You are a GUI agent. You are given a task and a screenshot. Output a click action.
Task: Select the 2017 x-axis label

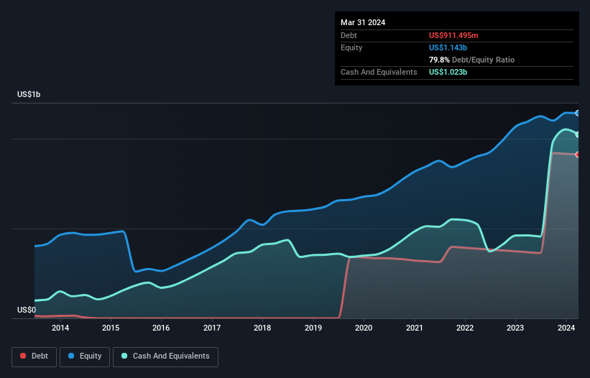pos(212,328)
